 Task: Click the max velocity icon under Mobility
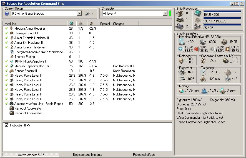[182, 90]
